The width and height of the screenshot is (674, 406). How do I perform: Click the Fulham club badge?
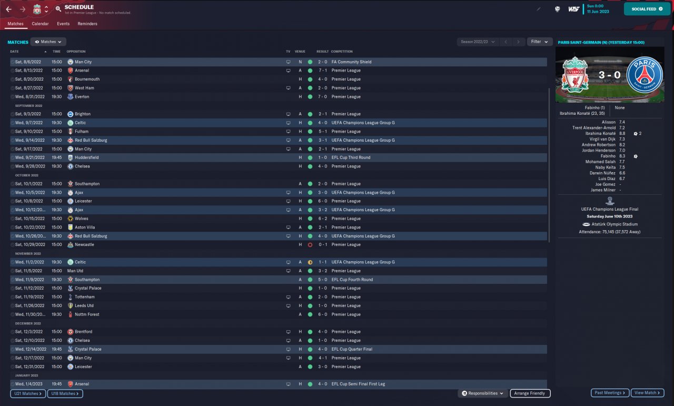pos(70,132)
